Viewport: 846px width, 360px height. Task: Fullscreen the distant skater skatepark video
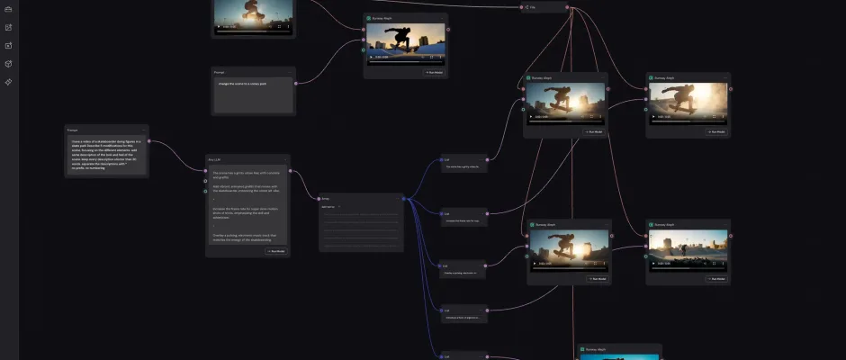[x=715, y=264]
